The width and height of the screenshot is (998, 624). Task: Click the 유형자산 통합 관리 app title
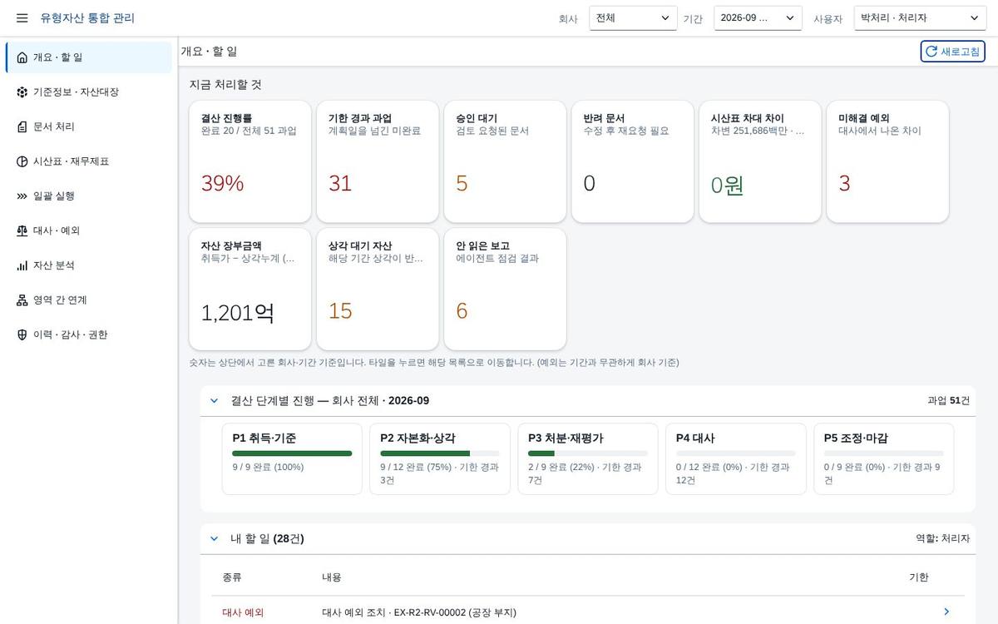coord(87,18)
